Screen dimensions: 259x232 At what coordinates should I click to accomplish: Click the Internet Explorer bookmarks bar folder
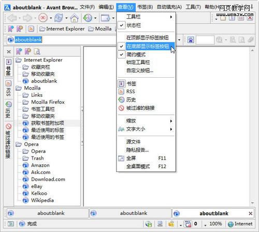point(62,29)
